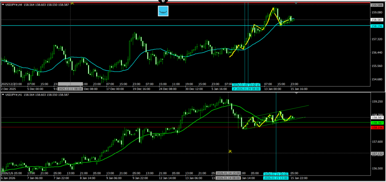386x182 pixels.
Task: Click the gray 157.132 price label
Action: (x=377, y=154)
